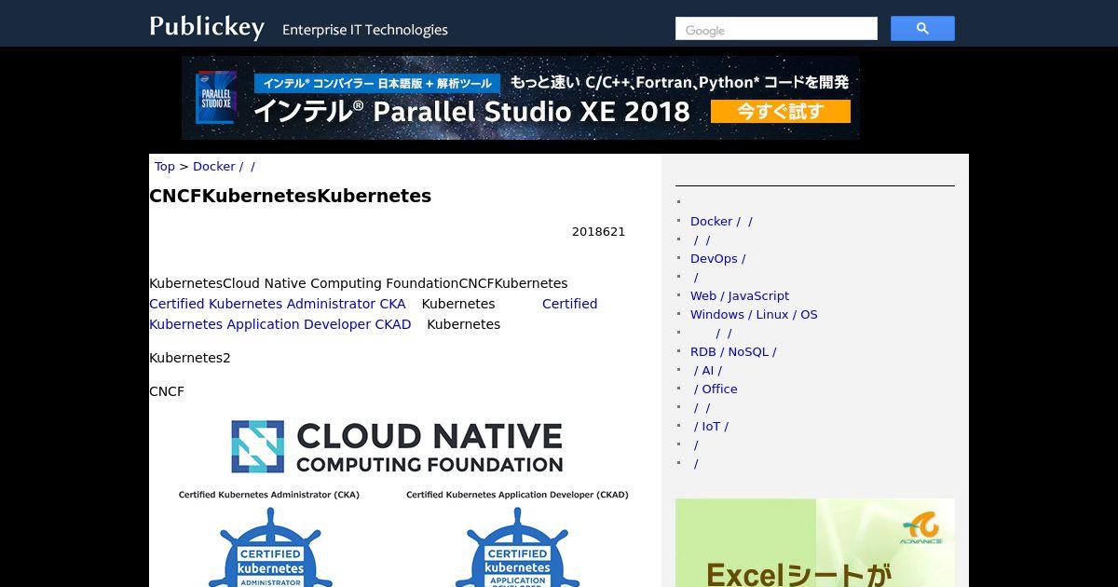Image resolution: width=1118 pixels, height=587 pixels.
Task: Select the IoT category in sidebar
Action: point(711,427)
